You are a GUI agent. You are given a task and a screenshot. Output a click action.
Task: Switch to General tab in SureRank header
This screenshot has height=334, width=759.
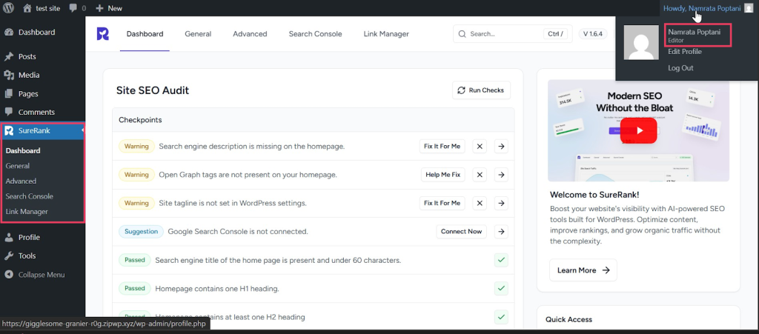pyautogui.click(x=198, y=34)
